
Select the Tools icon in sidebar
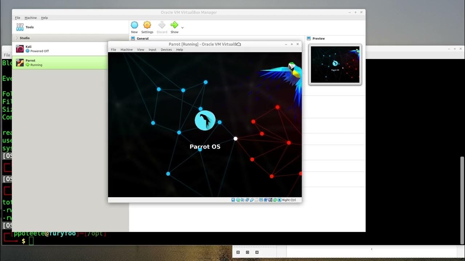click(x=20, y=27)
